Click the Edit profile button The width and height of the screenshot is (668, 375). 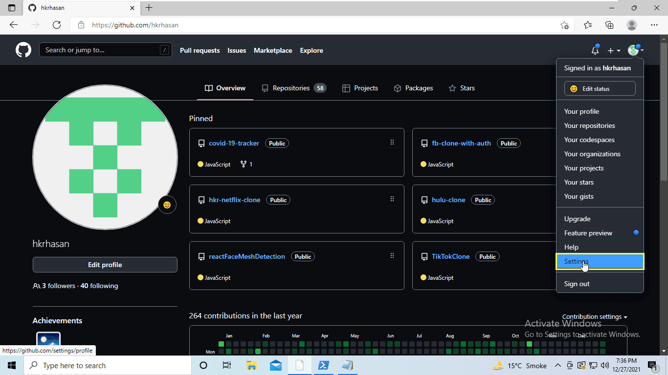click(x=105, y=265)
